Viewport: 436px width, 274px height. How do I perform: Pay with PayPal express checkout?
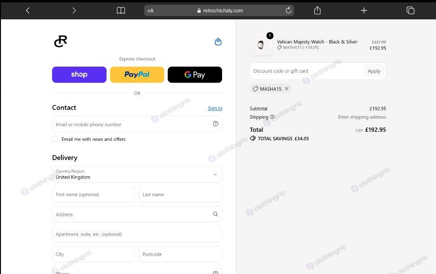[x=137, y=75]
